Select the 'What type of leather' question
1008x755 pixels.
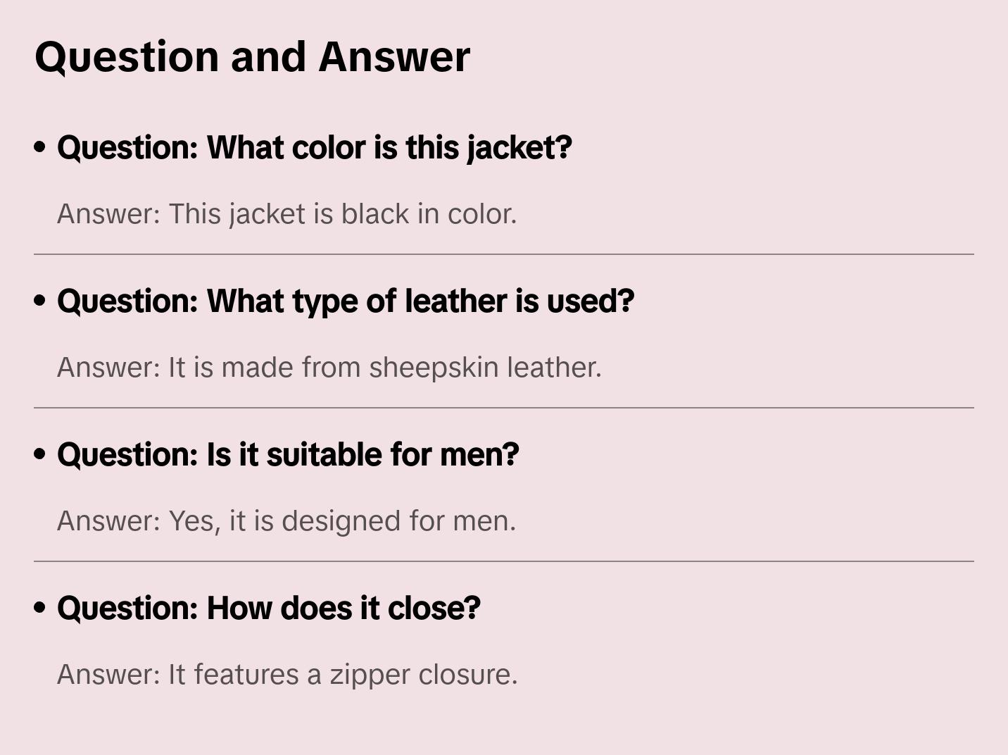click(x=345, y=301)
